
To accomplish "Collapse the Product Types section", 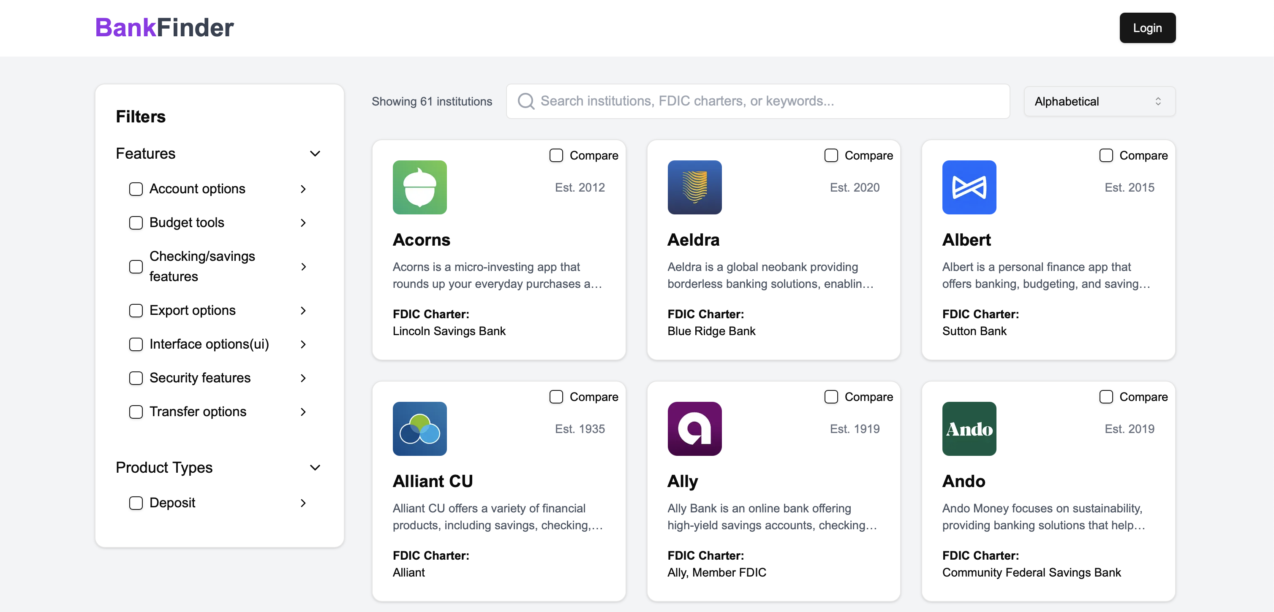I will click(x=315, y=468).
